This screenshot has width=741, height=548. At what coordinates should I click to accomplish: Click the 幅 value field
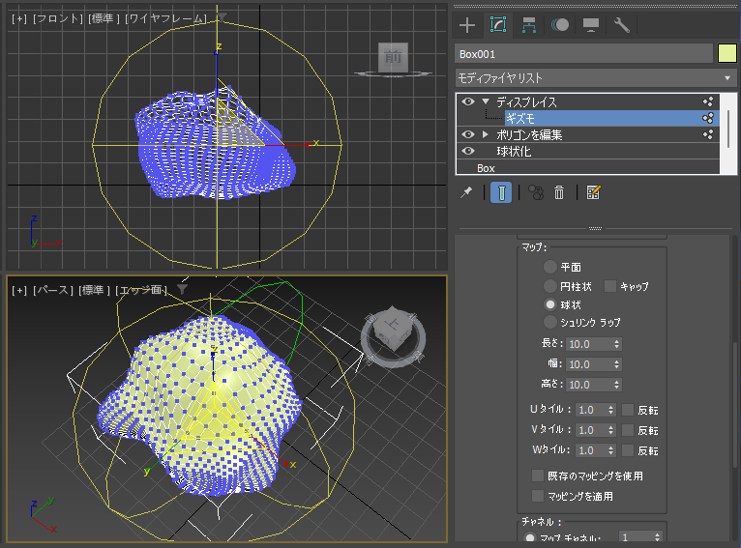tap(589, 364)
